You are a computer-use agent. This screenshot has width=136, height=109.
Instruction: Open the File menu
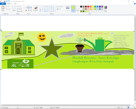pyautogui.click(x=3, y=4)
